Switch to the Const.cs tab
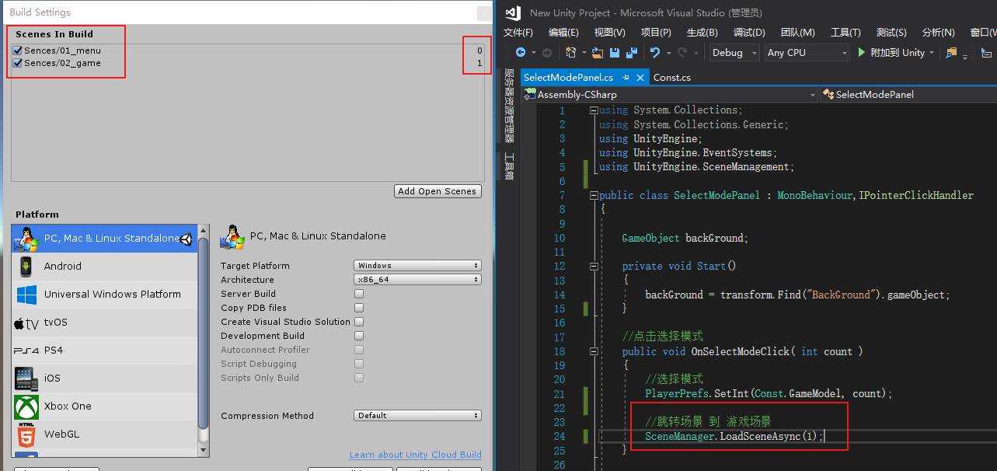The width and height of the screenshot is (997, 471). coord(672,78)
